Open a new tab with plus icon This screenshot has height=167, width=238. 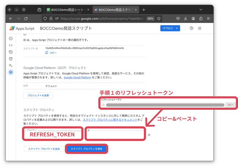[x=144, y=10]
